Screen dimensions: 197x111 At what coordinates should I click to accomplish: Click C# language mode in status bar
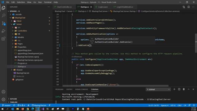click(x=185, y=105)
